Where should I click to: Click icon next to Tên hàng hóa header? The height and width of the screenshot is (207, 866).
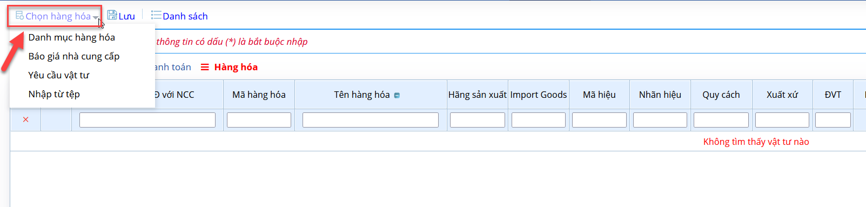coord(397,96)
